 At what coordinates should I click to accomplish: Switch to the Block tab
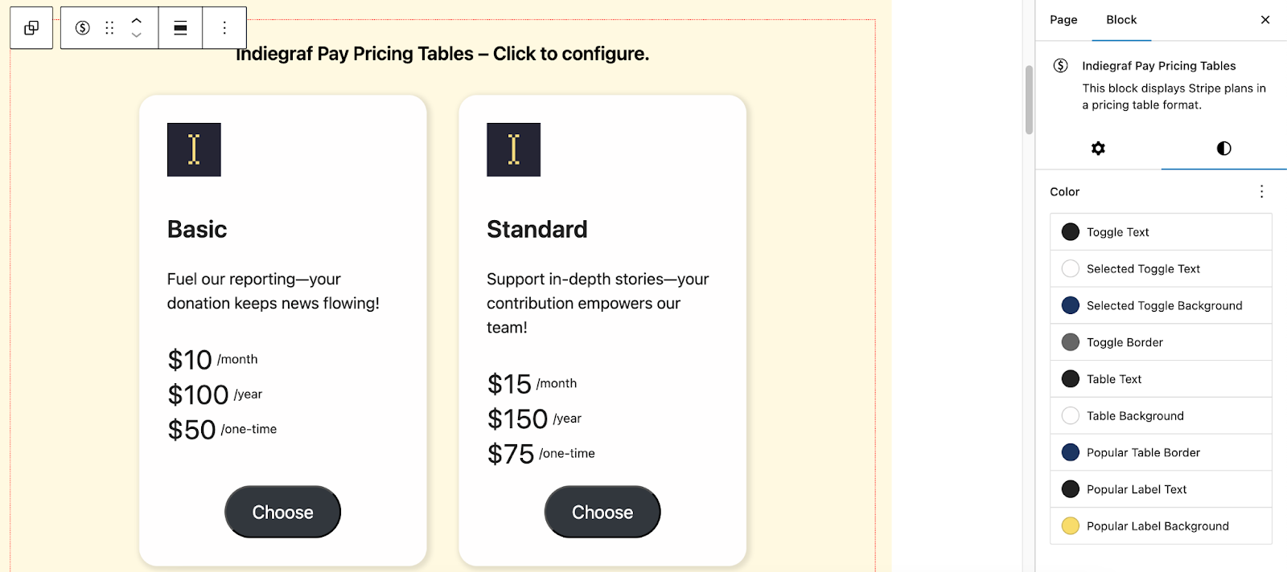coord(1121,20)
